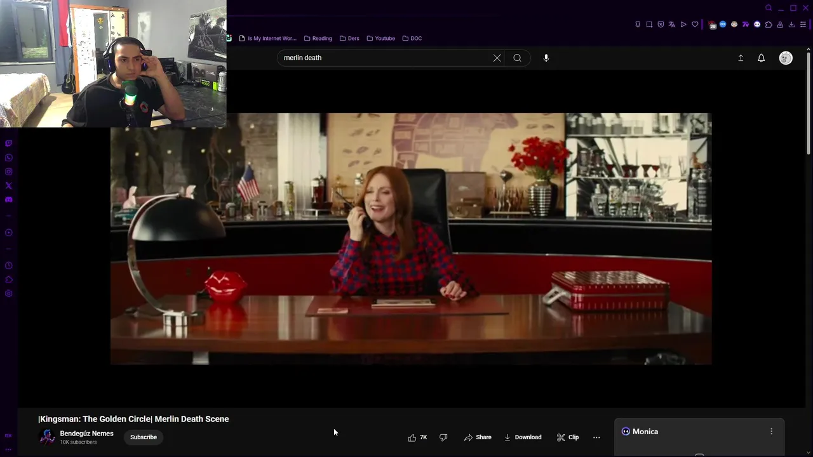Dislike the video
813x457 pixels.
(x=443, y=437)
